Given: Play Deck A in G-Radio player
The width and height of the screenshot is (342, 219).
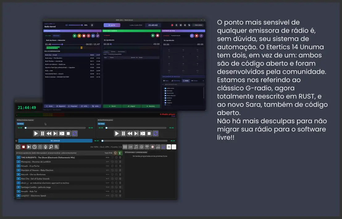Looking at the screenshot, I should pos(36,133).
